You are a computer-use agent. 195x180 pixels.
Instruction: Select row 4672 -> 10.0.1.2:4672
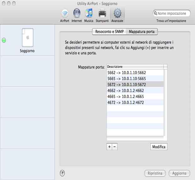click(x=135, y=102)
